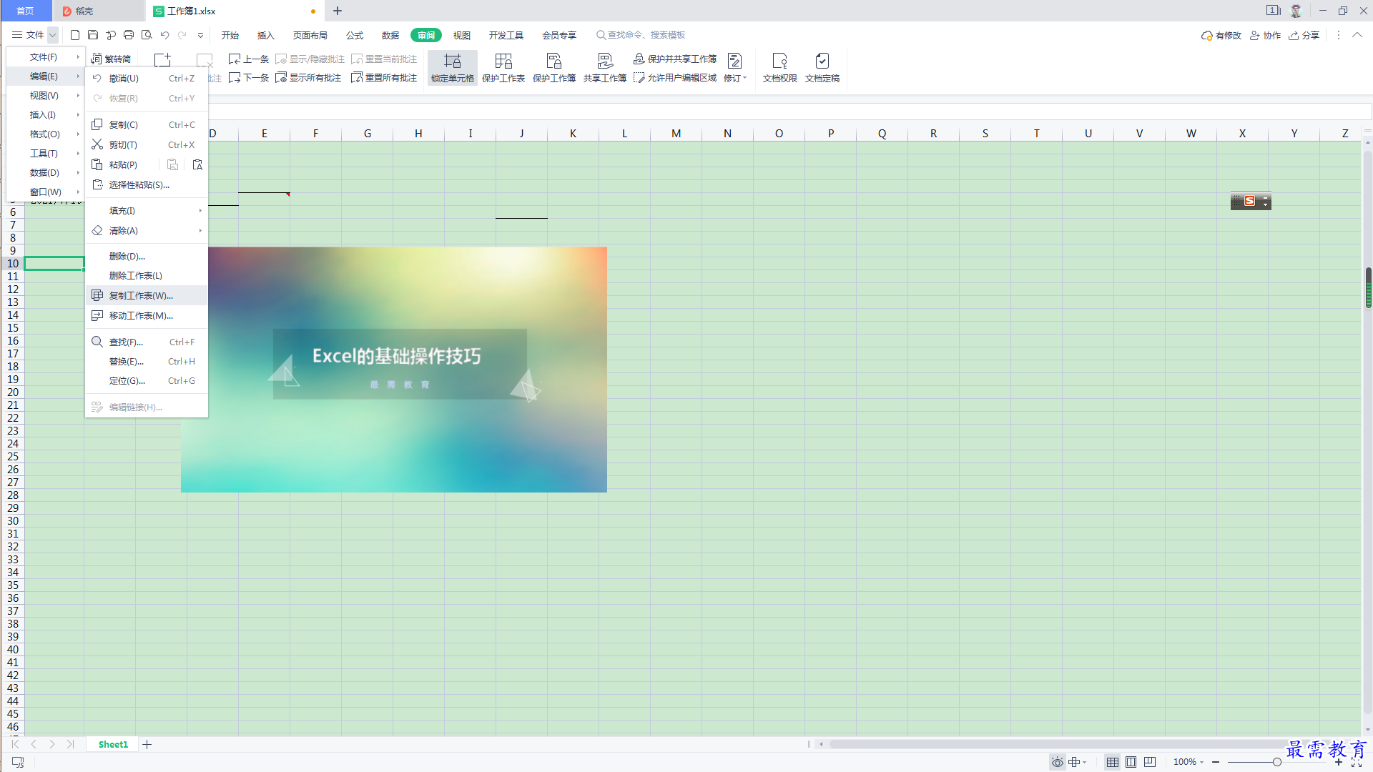
Task: Click the sync status (有修改) cloud icon
Action: point(1207,36)
